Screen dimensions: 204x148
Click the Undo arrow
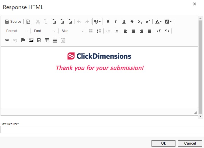tap(79, 22)
